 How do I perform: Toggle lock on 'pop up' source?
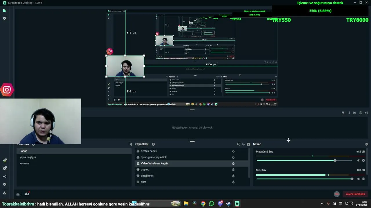point(233,170)
